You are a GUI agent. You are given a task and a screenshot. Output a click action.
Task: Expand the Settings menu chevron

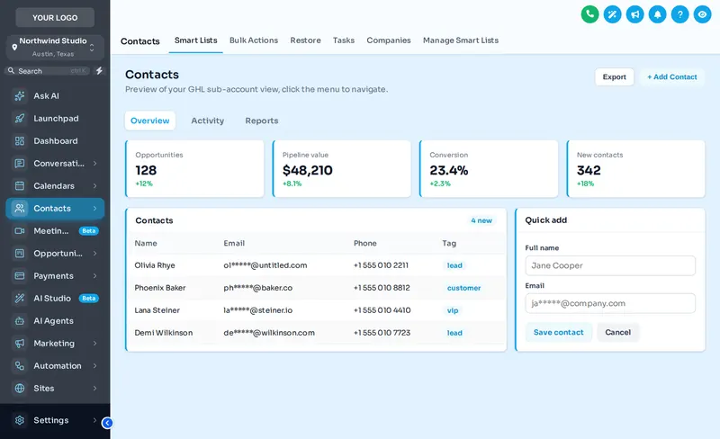[95, 420]
